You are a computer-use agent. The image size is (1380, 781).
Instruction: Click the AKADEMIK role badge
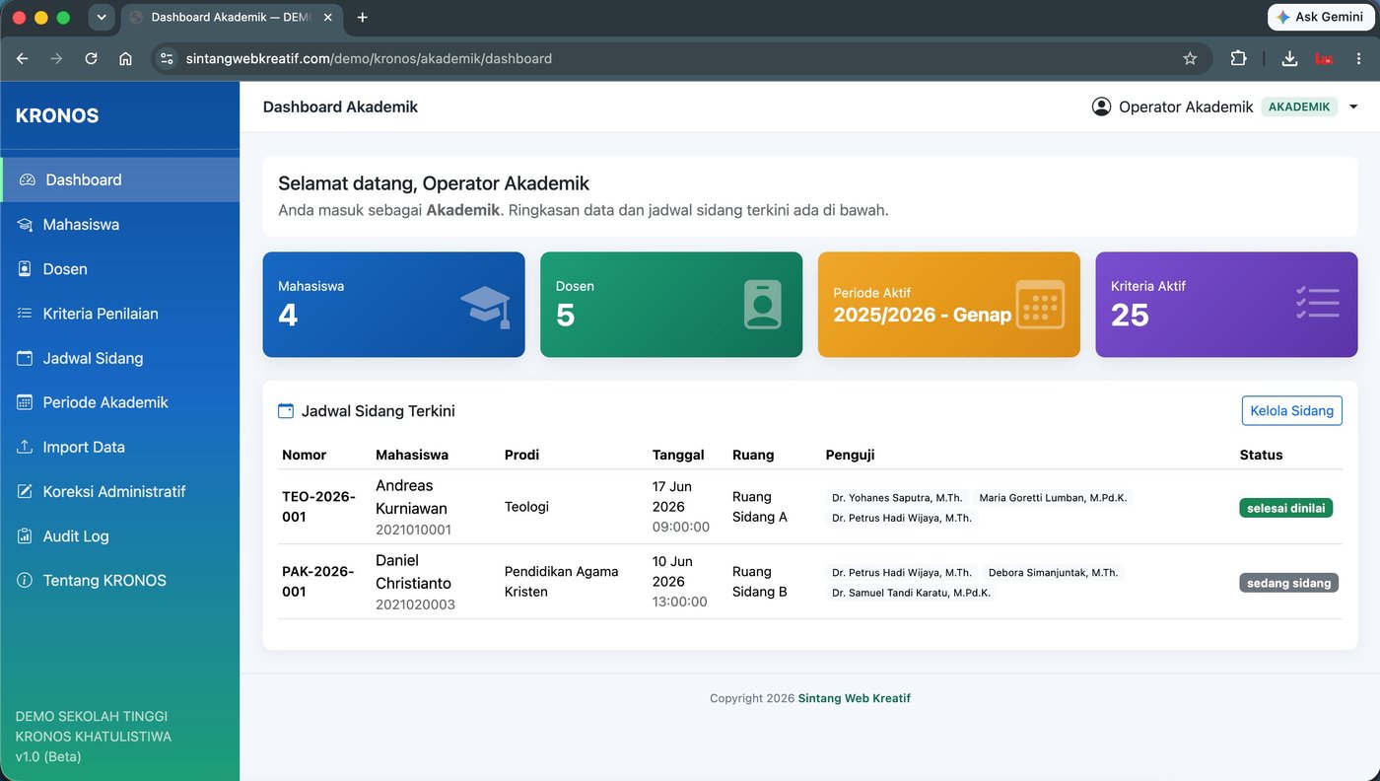click(x=1299, y=106)
